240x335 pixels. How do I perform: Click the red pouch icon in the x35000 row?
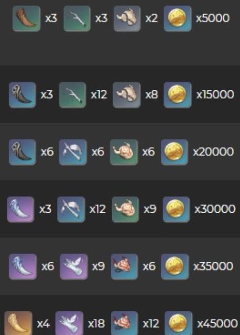click(124, 267)
